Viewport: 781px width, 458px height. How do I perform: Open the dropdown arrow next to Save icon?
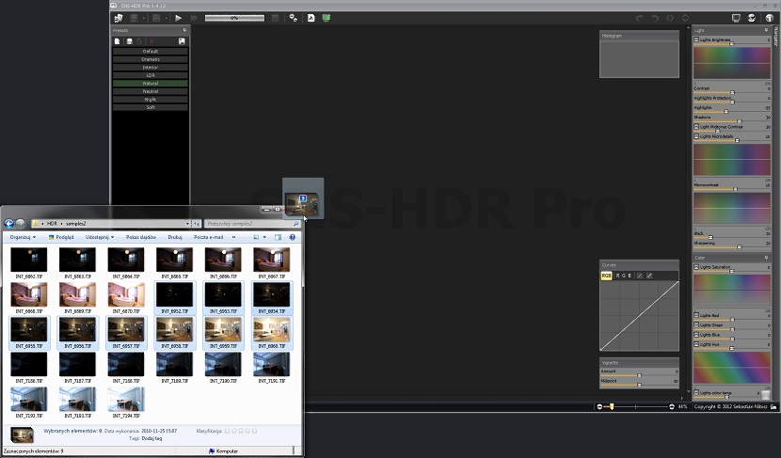144,19
